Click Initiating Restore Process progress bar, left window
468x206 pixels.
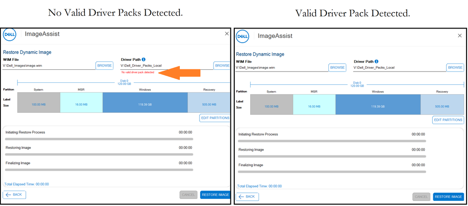coord(99,139)
